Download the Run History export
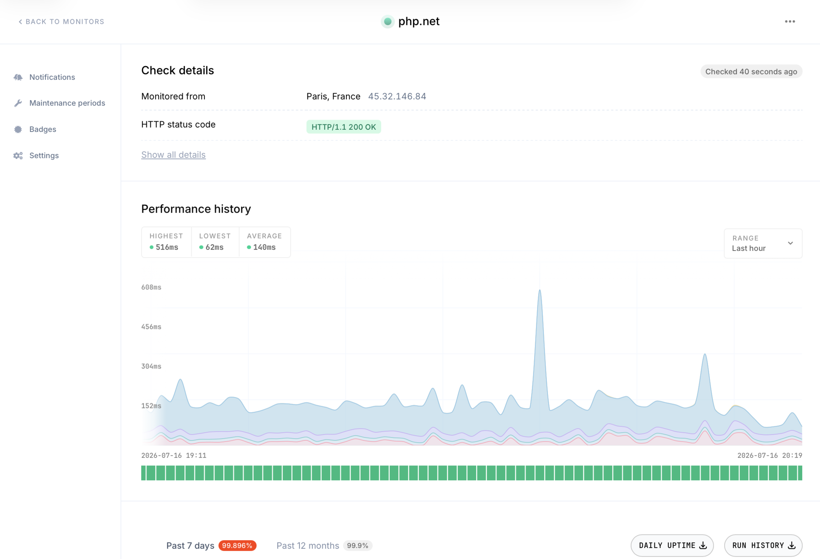The image size is (820, 559). click(x=763, y=546)
